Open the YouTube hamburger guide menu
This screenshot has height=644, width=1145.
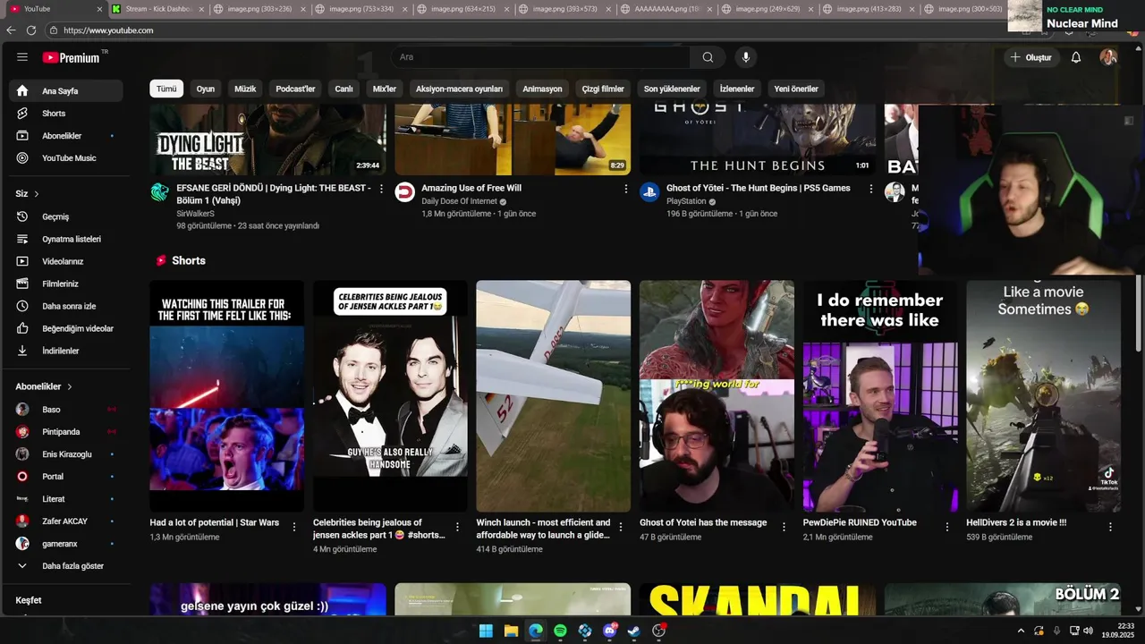pos(21,57)
